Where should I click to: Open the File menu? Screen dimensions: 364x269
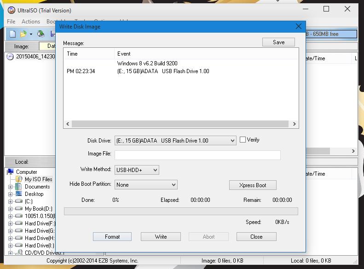click(x=11, y=22)
